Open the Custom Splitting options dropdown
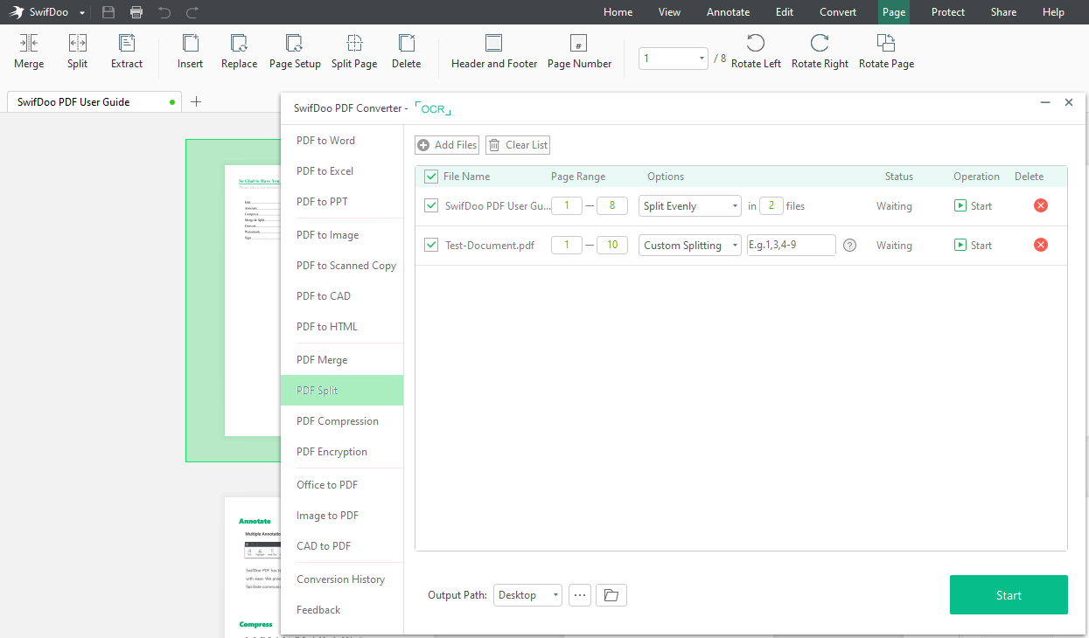 (690, 246)
